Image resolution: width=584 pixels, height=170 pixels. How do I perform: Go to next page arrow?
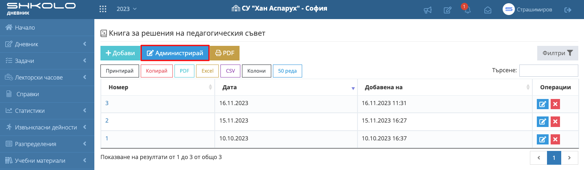569,157
